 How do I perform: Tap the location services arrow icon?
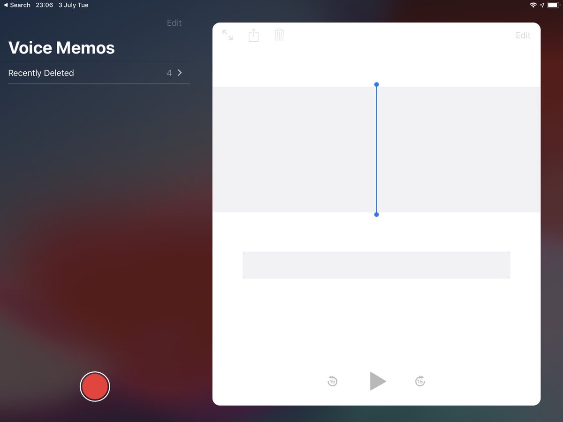[542, 5]
